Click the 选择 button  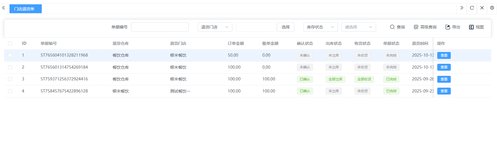[x=285, y=27]
